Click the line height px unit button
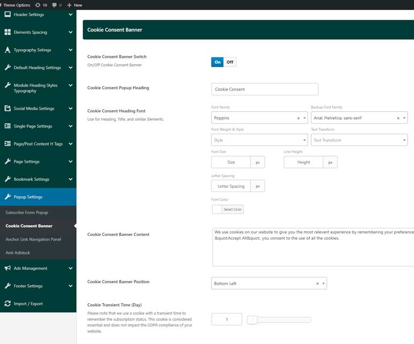Screen dimensions: 414x344 [x=330, y=162]
